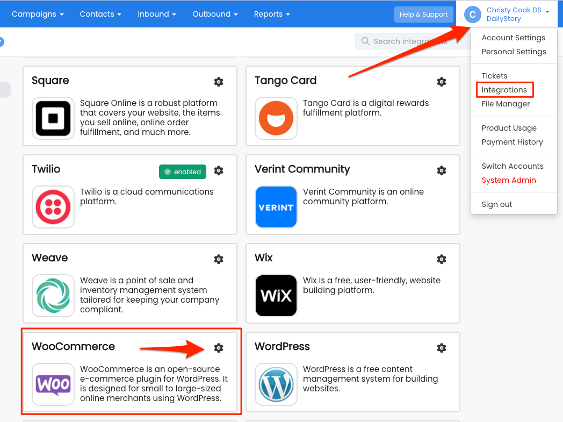Click the Square card title
The width and height of the screenshot is (563, 422).
pos(50,80)
